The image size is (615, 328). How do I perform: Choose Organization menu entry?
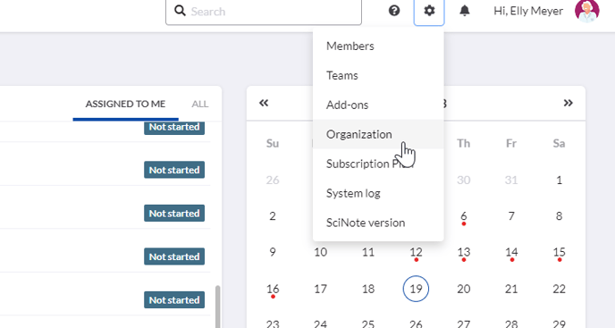pyautogui.click(x=378, y=134)
